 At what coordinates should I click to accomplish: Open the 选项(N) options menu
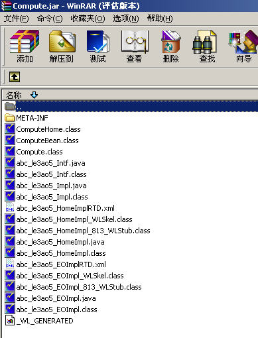click(x=126, y=19)
